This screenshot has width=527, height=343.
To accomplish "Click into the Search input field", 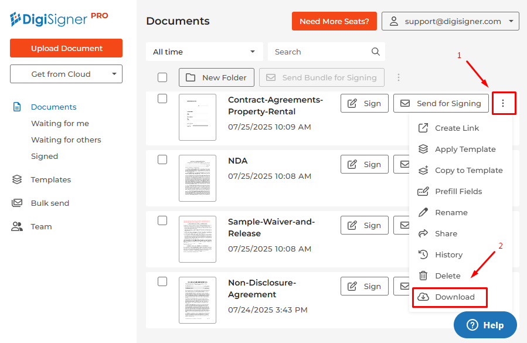I will 319,52.
